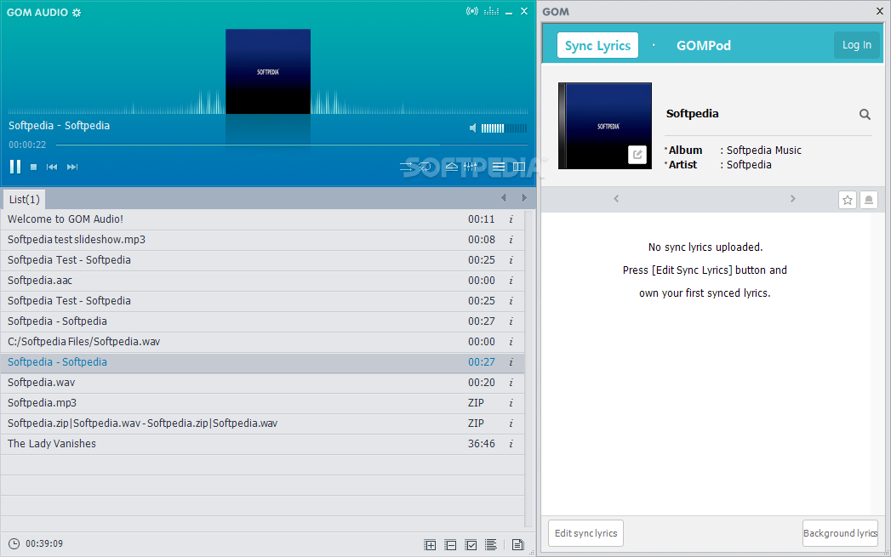Viewport: 891px width, 557px height.
Task: Search for song info with magnifier
Action: 865,114
